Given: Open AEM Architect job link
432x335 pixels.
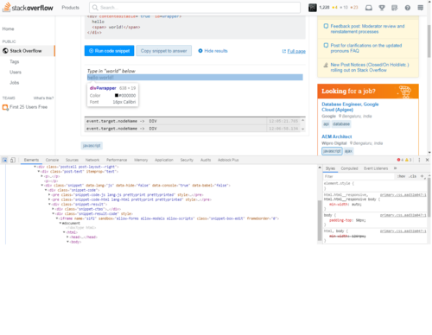Looking at the screenshot, I should point(337,136).
